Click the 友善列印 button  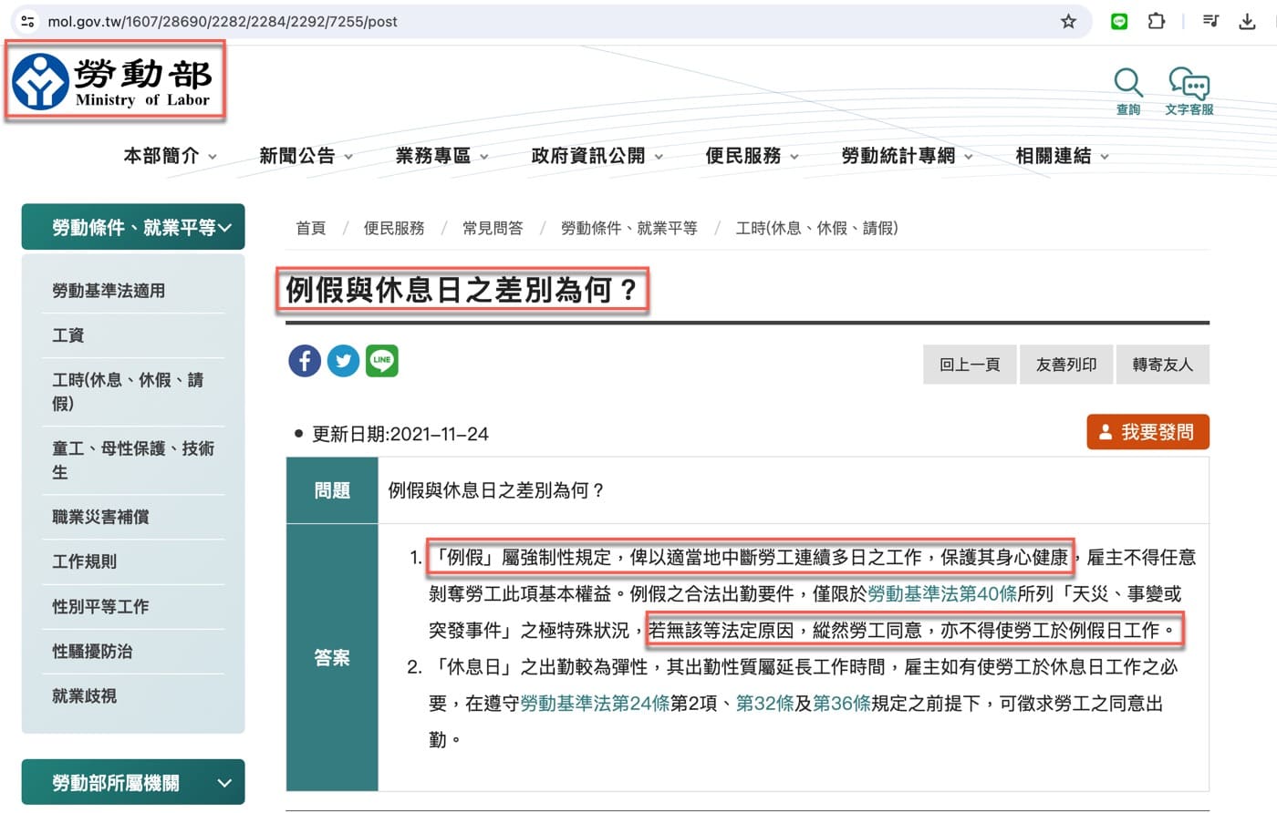(x=1066, y=365)
